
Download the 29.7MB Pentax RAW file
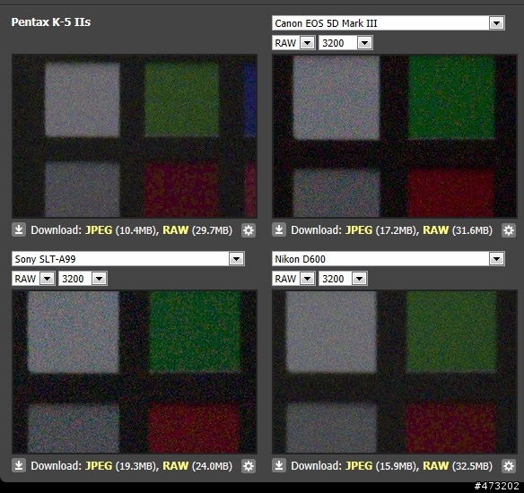pos(175,230)
